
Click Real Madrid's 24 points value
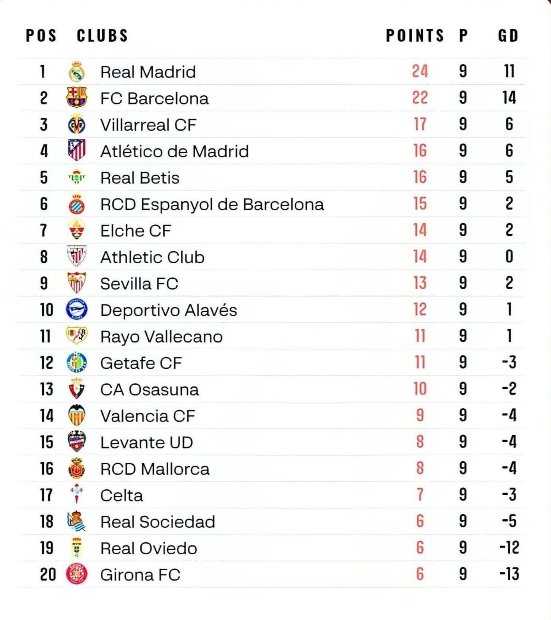(420, 71)
